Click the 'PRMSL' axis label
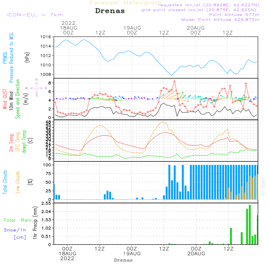The height and width of the screenshot is (269, 269). coord(5,58)
